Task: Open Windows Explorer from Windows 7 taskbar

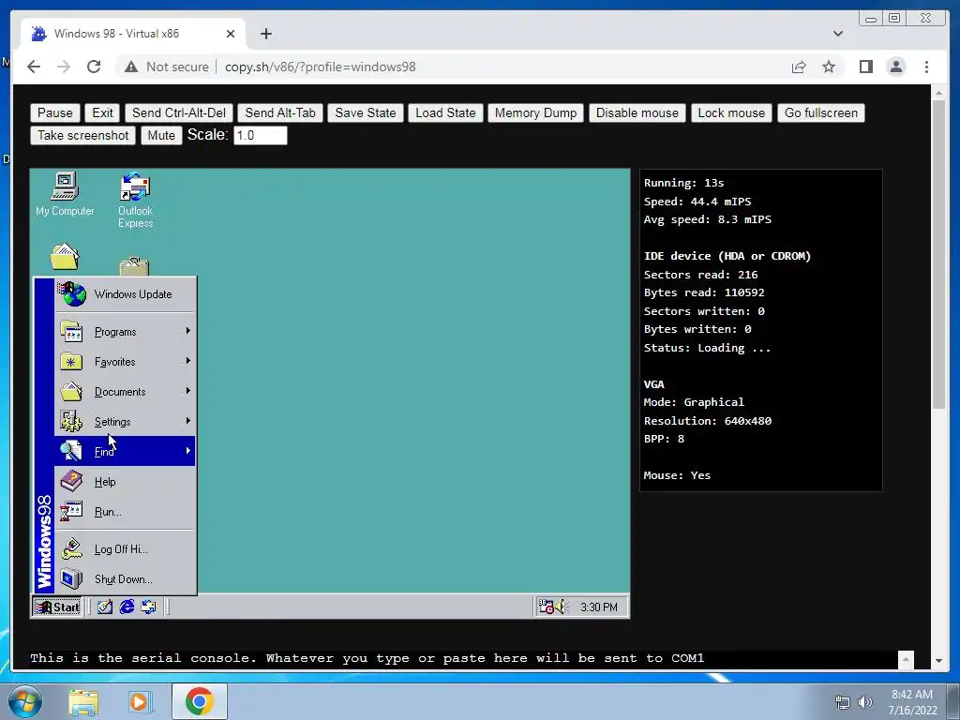Action: [x=83, y=701]
